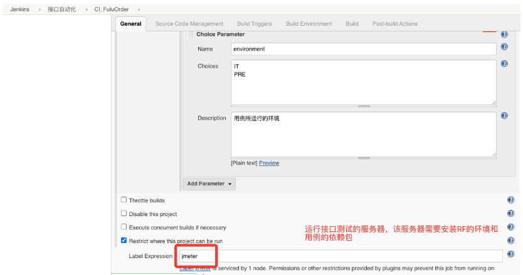This screenshot has width=523, height=275.
Task: Open help for Restrict where project runs
Action: [510, 241]
